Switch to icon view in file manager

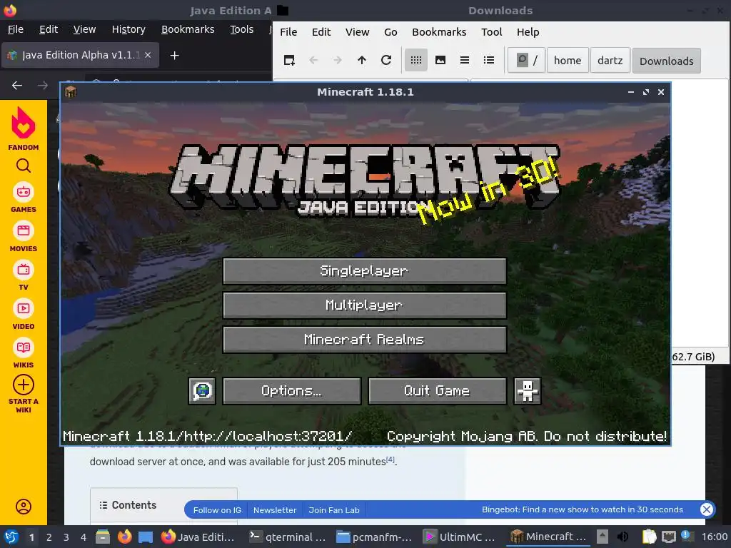coord(416,60)
